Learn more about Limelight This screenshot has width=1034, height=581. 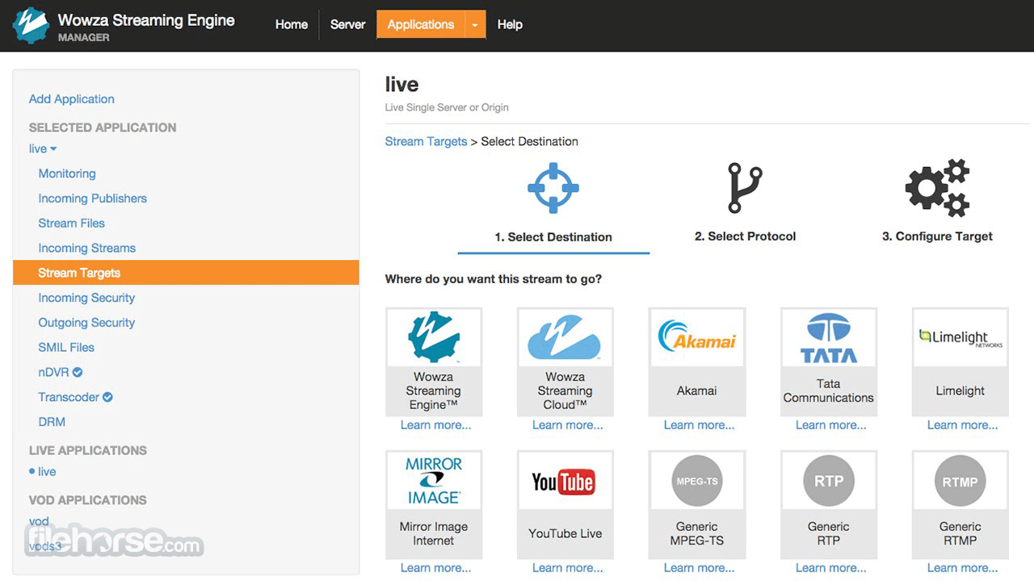[x=962, y=425]
